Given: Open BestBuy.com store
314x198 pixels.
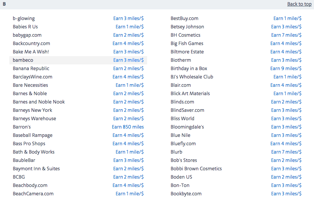Looking at the screenshot, I should (185, 18).
